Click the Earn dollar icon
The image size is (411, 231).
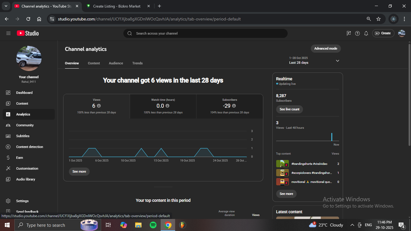[x=8, y=158]
